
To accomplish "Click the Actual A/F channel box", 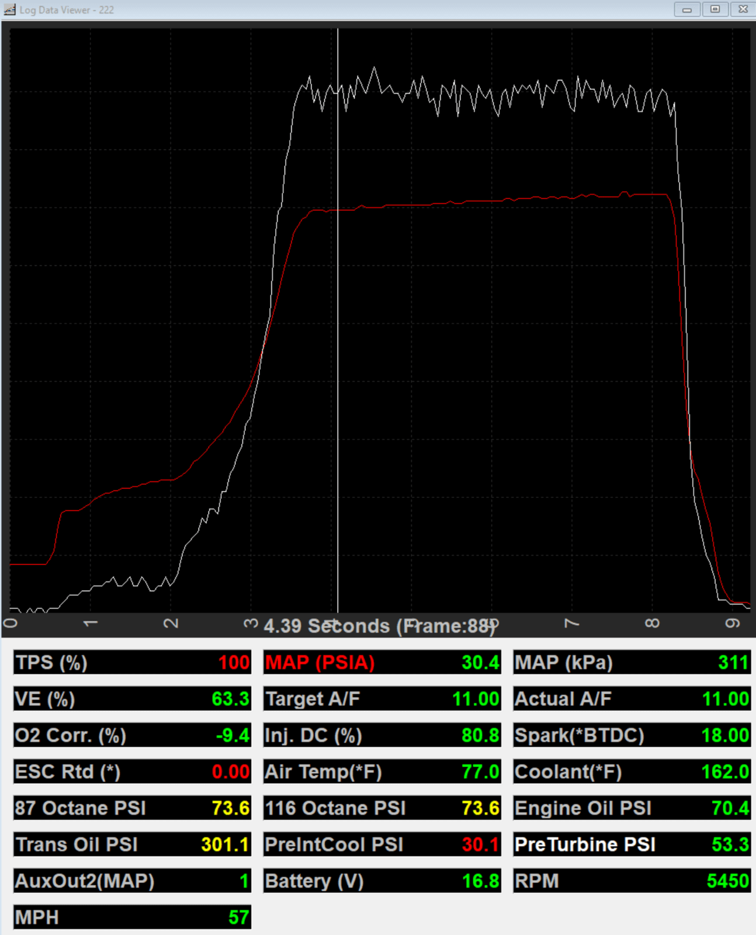I will [x=632, y=699].
